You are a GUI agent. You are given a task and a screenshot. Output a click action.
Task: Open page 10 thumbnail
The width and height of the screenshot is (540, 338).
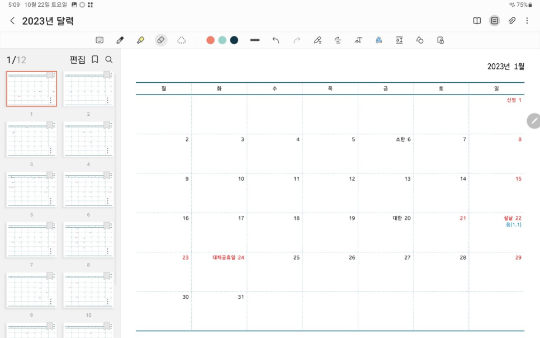click(88, 290)
